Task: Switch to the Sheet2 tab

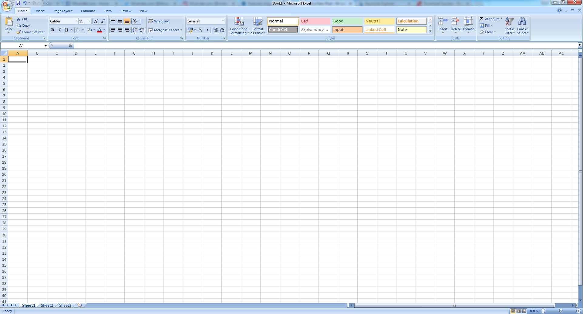Action: point(47,305)
